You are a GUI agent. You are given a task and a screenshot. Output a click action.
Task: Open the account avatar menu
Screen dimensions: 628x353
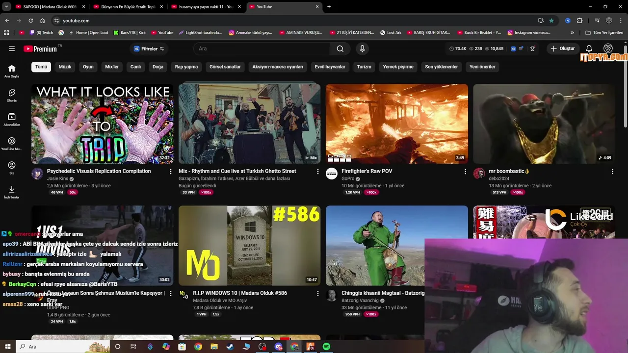click(608, 49)
